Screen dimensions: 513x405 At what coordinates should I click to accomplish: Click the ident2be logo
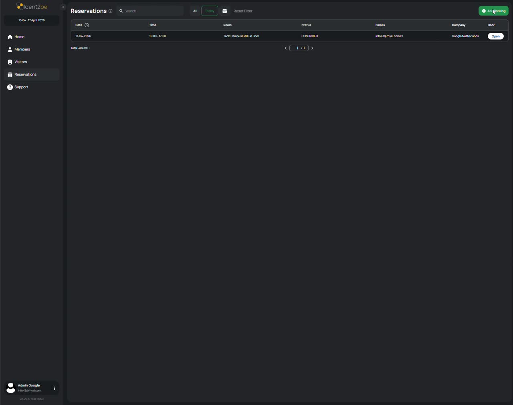pyautogui.click(x=32, y=6)
